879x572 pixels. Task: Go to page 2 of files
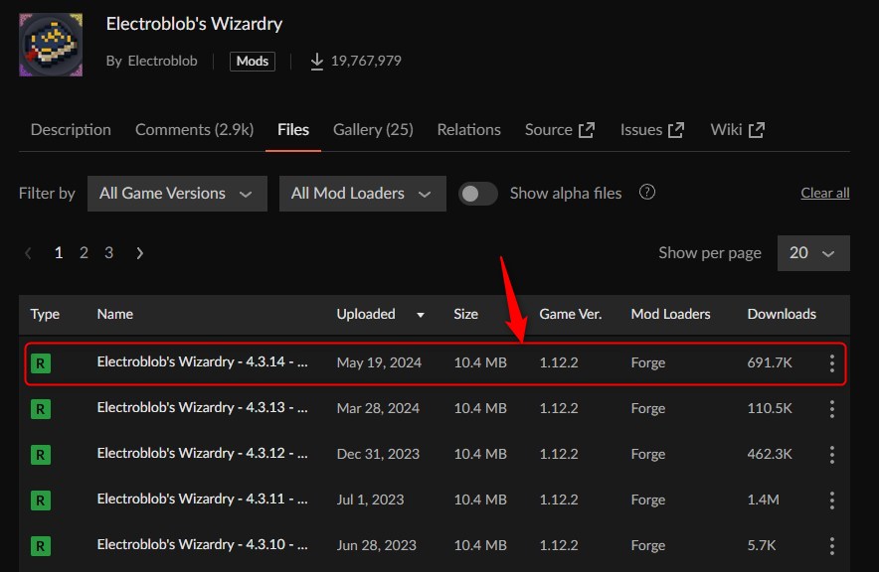coord(84,253)
